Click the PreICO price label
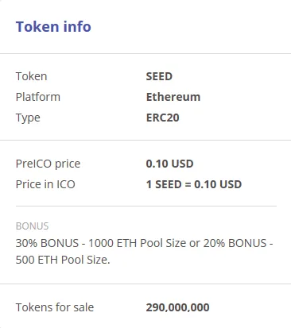This screenshot has height=328, width=291. click(48, 164)
